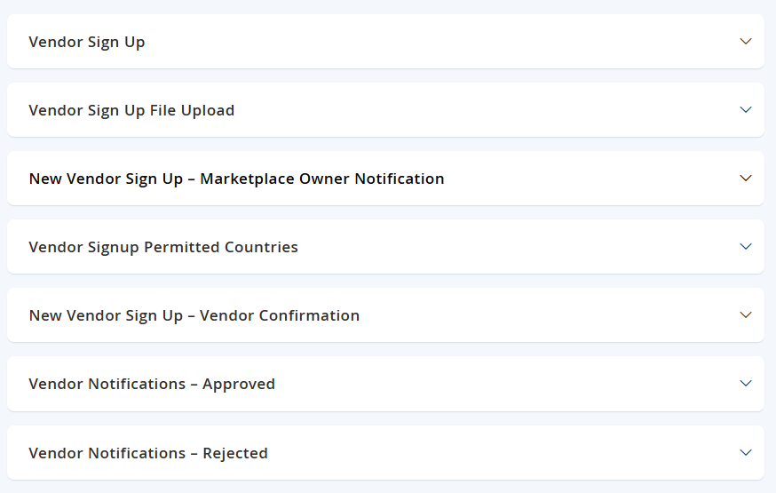Click blank space in Approved notifications card
The image size is (776, 493).
click(505, 384)
